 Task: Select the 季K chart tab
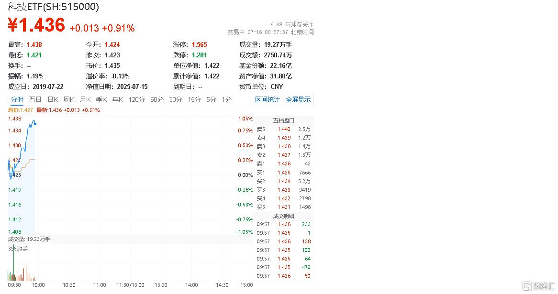point(101,99)
